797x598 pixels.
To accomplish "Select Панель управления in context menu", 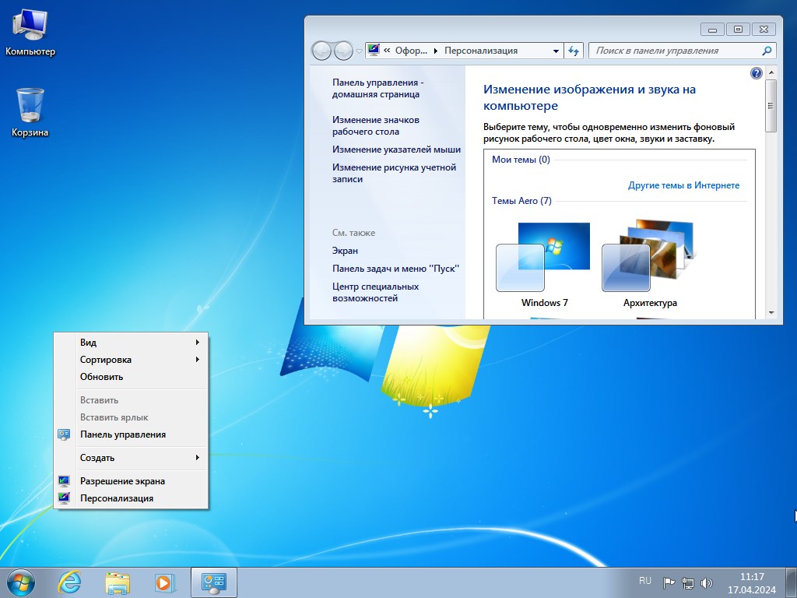I will click(x=132, y=434).
